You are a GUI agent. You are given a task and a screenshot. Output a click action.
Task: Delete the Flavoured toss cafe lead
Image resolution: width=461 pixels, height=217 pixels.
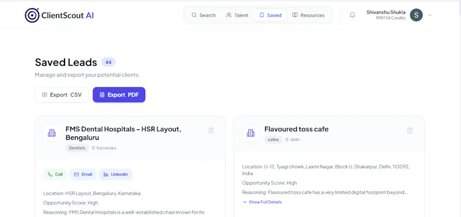coord(410,131)
